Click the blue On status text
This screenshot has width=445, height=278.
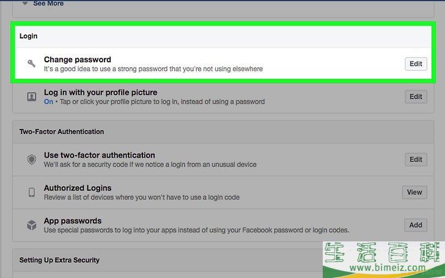48,101
